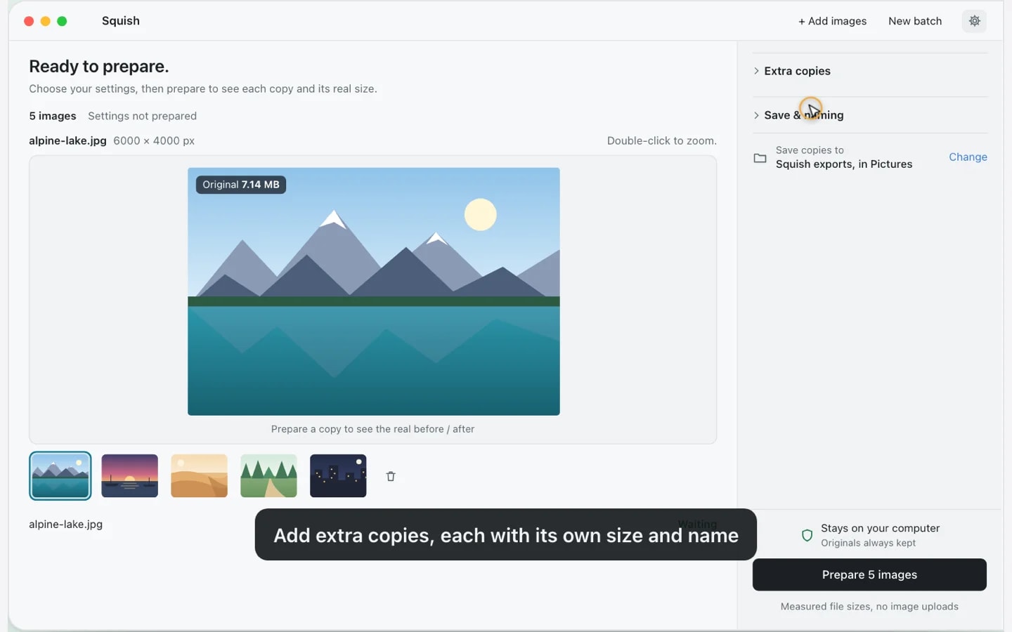This screenshot has height=632, width=1012.
Task: Minimize the window with the yellow button
Action: tap(46, 21)
